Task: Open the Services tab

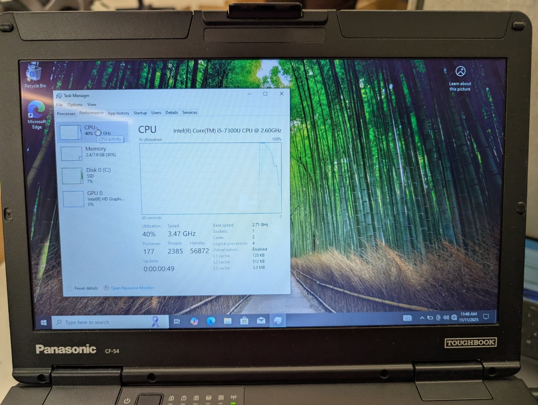Action: [x=190, y=112]
